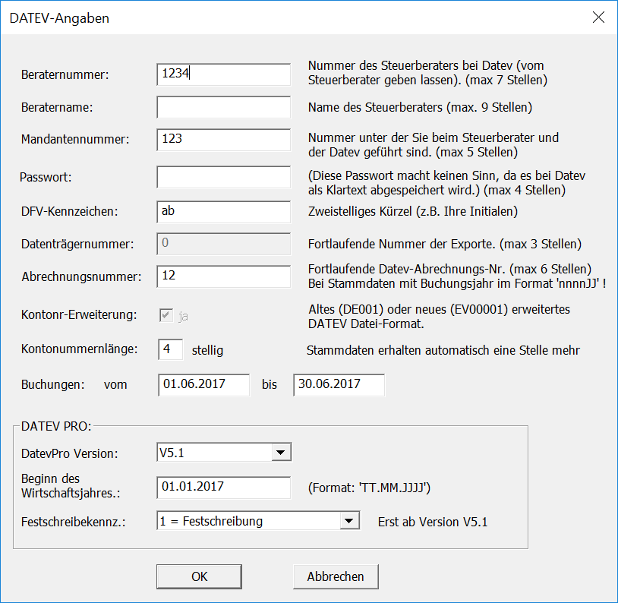The height and width of the screenshot is (603, 618).
Task: Click the Buchungen vom date 01.06.2017
Action: 203,385
